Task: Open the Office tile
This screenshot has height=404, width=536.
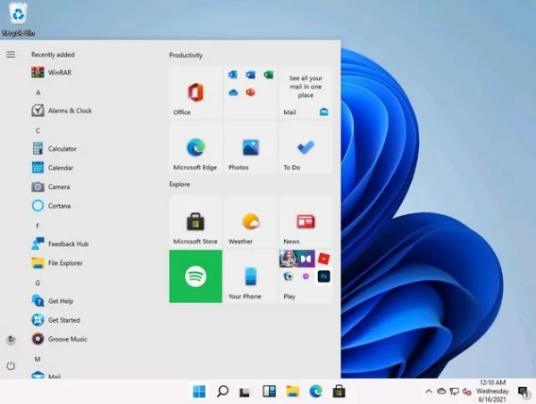Action: point(196,93)
